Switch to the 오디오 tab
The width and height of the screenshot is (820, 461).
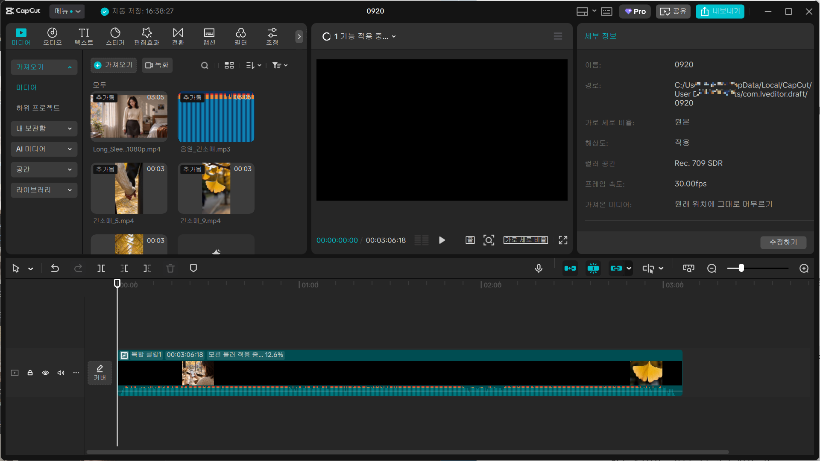point(53,37)
